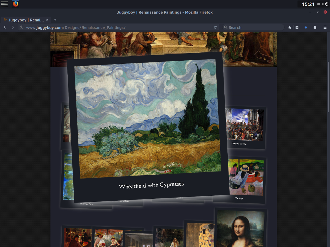The height and width of the screenshot is (247, 330).
Task: Click the page's vertical scrollbar thumb
Action: click(328, 87)
